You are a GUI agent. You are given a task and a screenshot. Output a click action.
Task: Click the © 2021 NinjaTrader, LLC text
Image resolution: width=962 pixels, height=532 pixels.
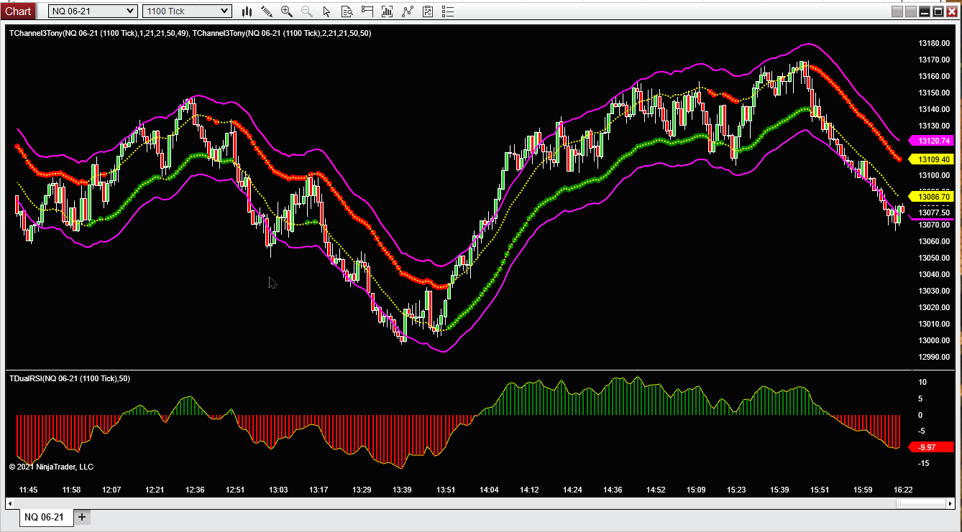point(51,467)
